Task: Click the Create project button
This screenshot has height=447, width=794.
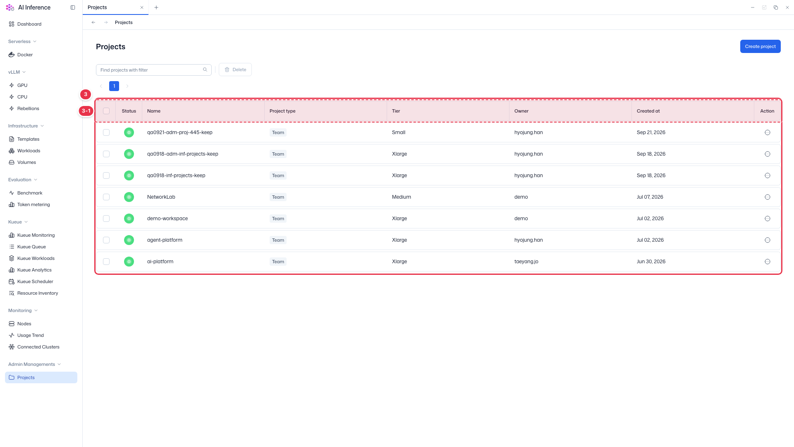Action: coord(760,46)
